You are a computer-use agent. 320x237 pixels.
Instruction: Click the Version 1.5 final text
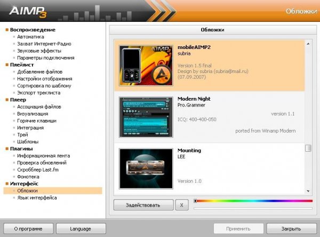[x=195, y=66]
